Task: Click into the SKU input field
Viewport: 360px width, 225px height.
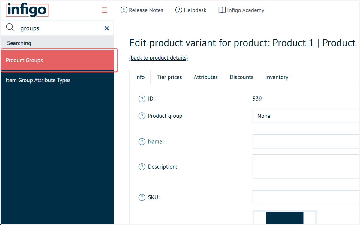Action: coord(306,197)
